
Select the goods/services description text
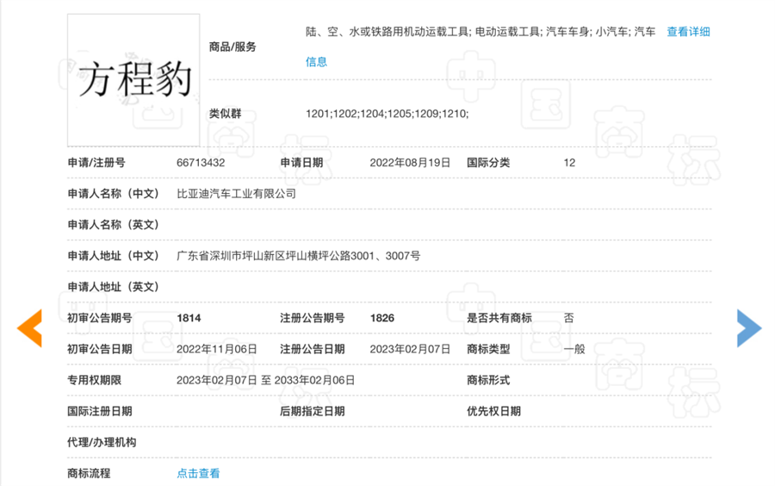pyautogui.click(x=480, y=32)
